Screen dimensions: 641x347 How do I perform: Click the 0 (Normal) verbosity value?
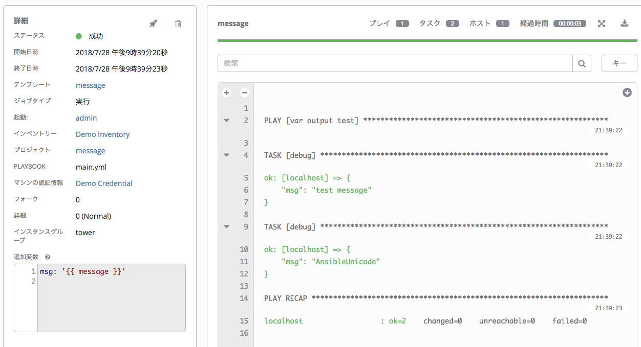(93, 216)
